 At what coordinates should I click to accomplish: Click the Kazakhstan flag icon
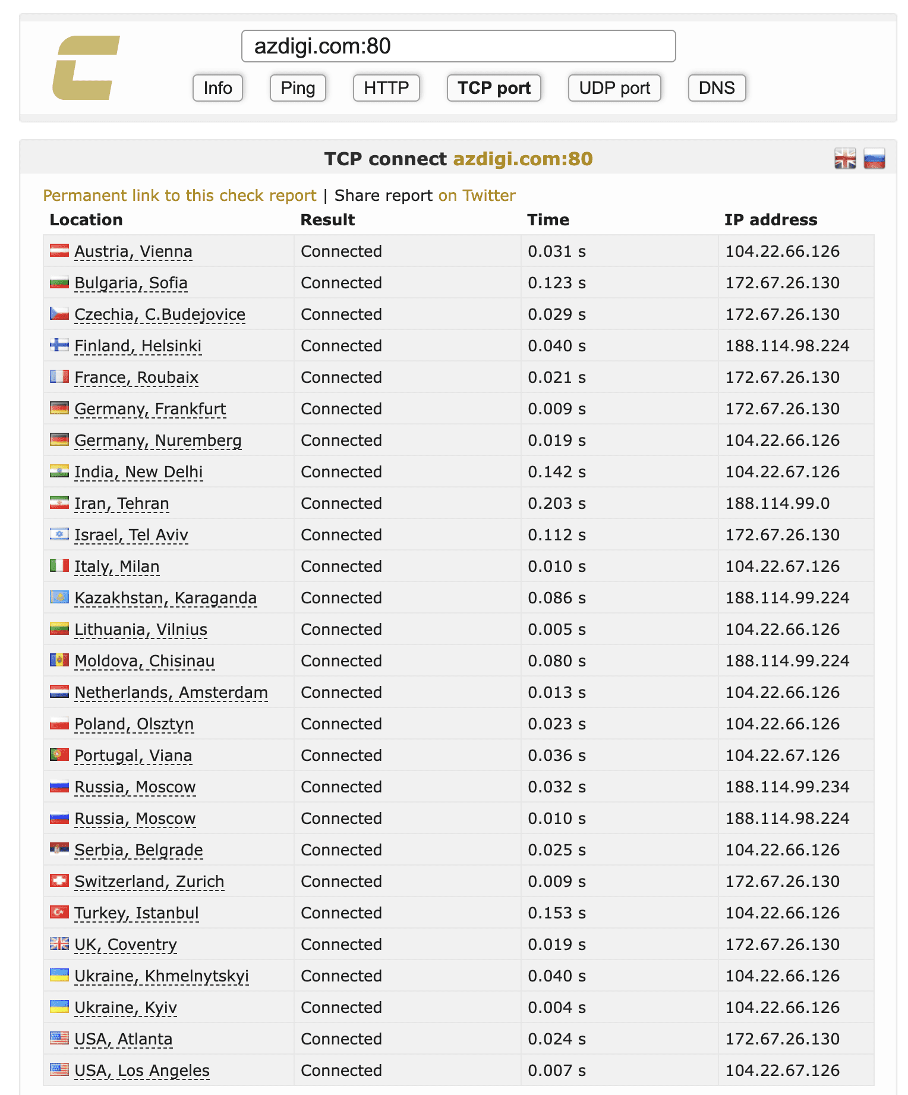click(59, 597)
